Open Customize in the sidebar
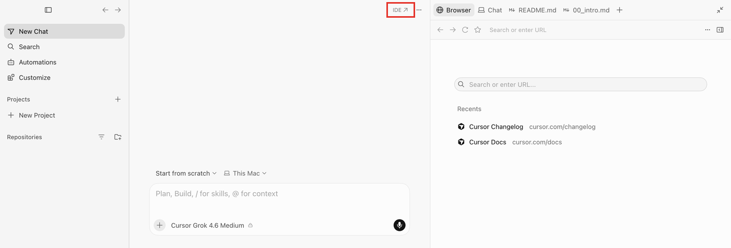Screen dimensions: 731x248 [x=64, y=78]
